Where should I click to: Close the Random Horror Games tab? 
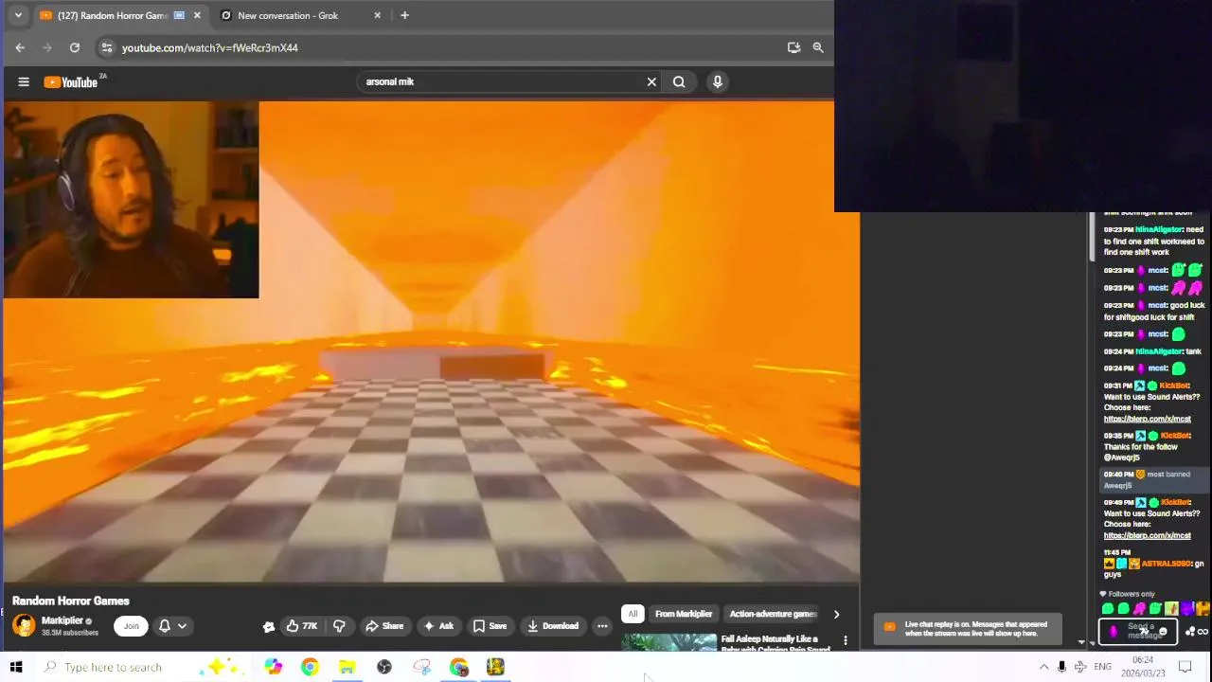pos(197,15)
